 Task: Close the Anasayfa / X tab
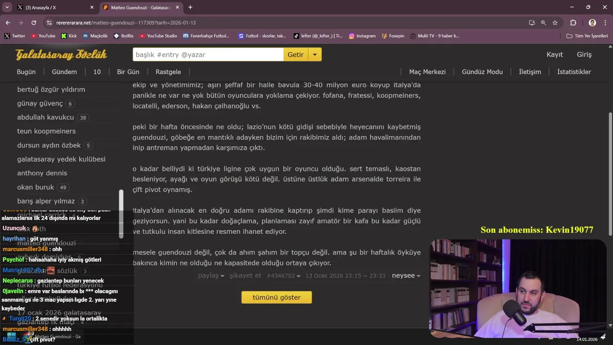click(x=91, y=7)
